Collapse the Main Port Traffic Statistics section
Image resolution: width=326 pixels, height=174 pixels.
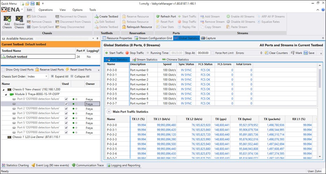(109, 112)
